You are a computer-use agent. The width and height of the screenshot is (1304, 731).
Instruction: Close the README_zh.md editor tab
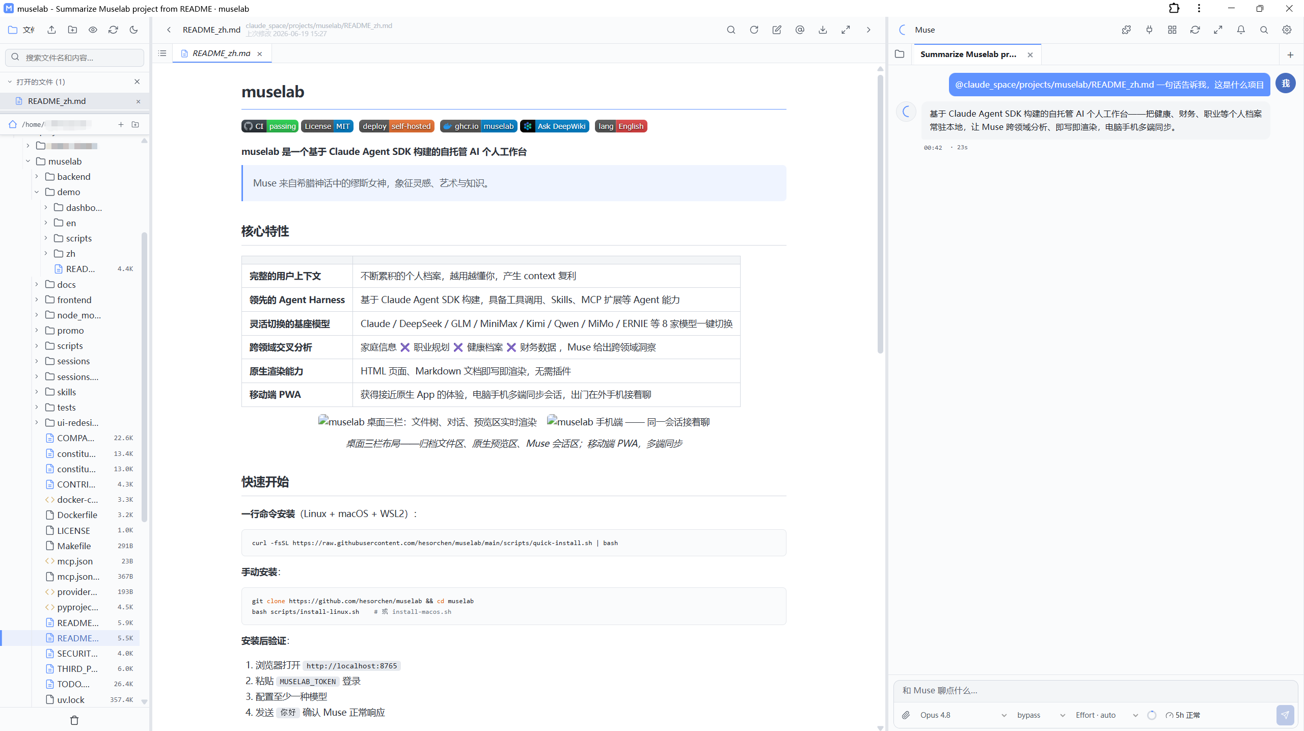[x=260, y=53]
